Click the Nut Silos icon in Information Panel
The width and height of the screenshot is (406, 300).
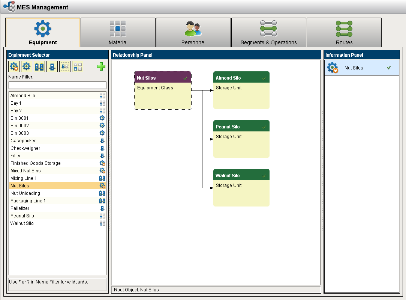(x=333, y=68)
